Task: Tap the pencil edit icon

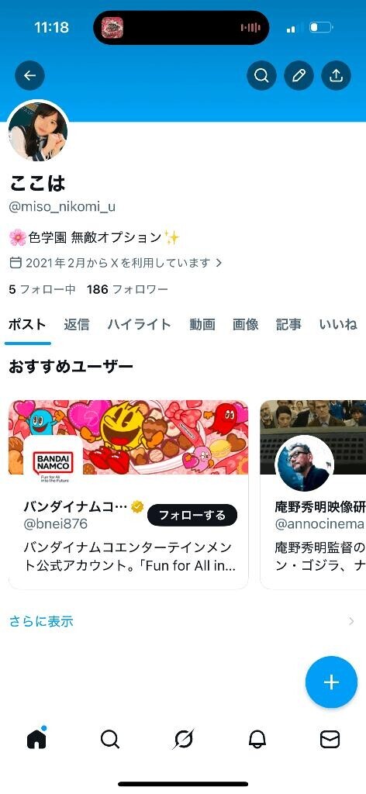Action: click(299, 76)
